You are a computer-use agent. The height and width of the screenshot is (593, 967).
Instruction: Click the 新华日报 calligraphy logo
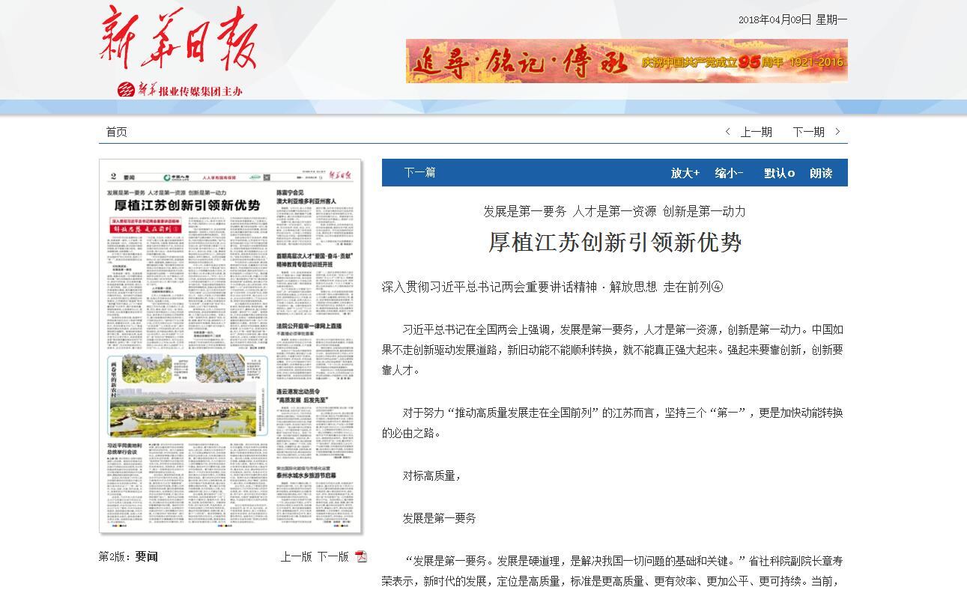pos(179,39)
